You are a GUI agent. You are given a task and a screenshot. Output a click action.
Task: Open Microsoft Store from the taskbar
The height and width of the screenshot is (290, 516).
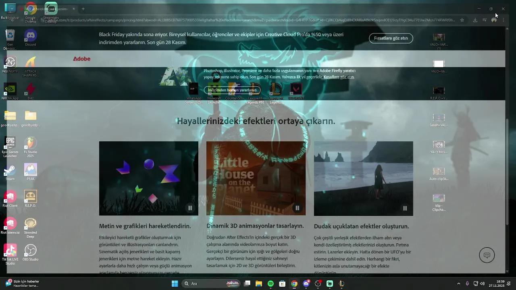pos(283,284)
